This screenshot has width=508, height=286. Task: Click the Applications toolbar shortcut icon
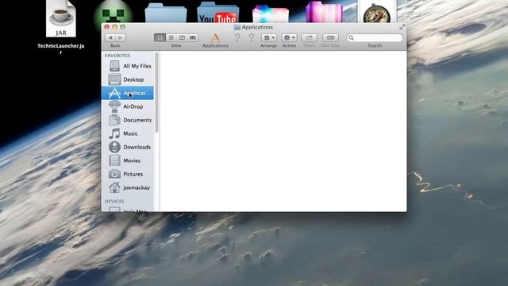(215, 37)
